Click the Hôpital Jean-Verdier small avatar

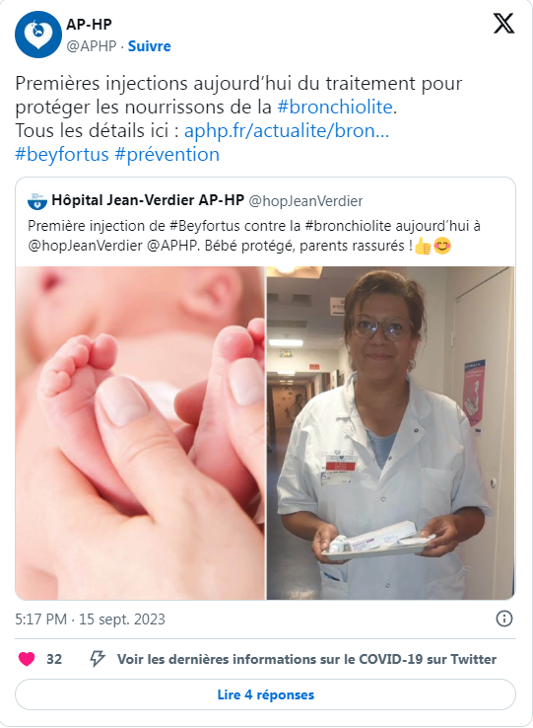pos(37,200)
